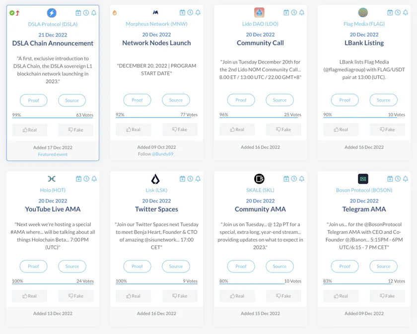View Source for YouTube Live AMA
Viewport: 417px width, 334px height.
click(72, 266)
